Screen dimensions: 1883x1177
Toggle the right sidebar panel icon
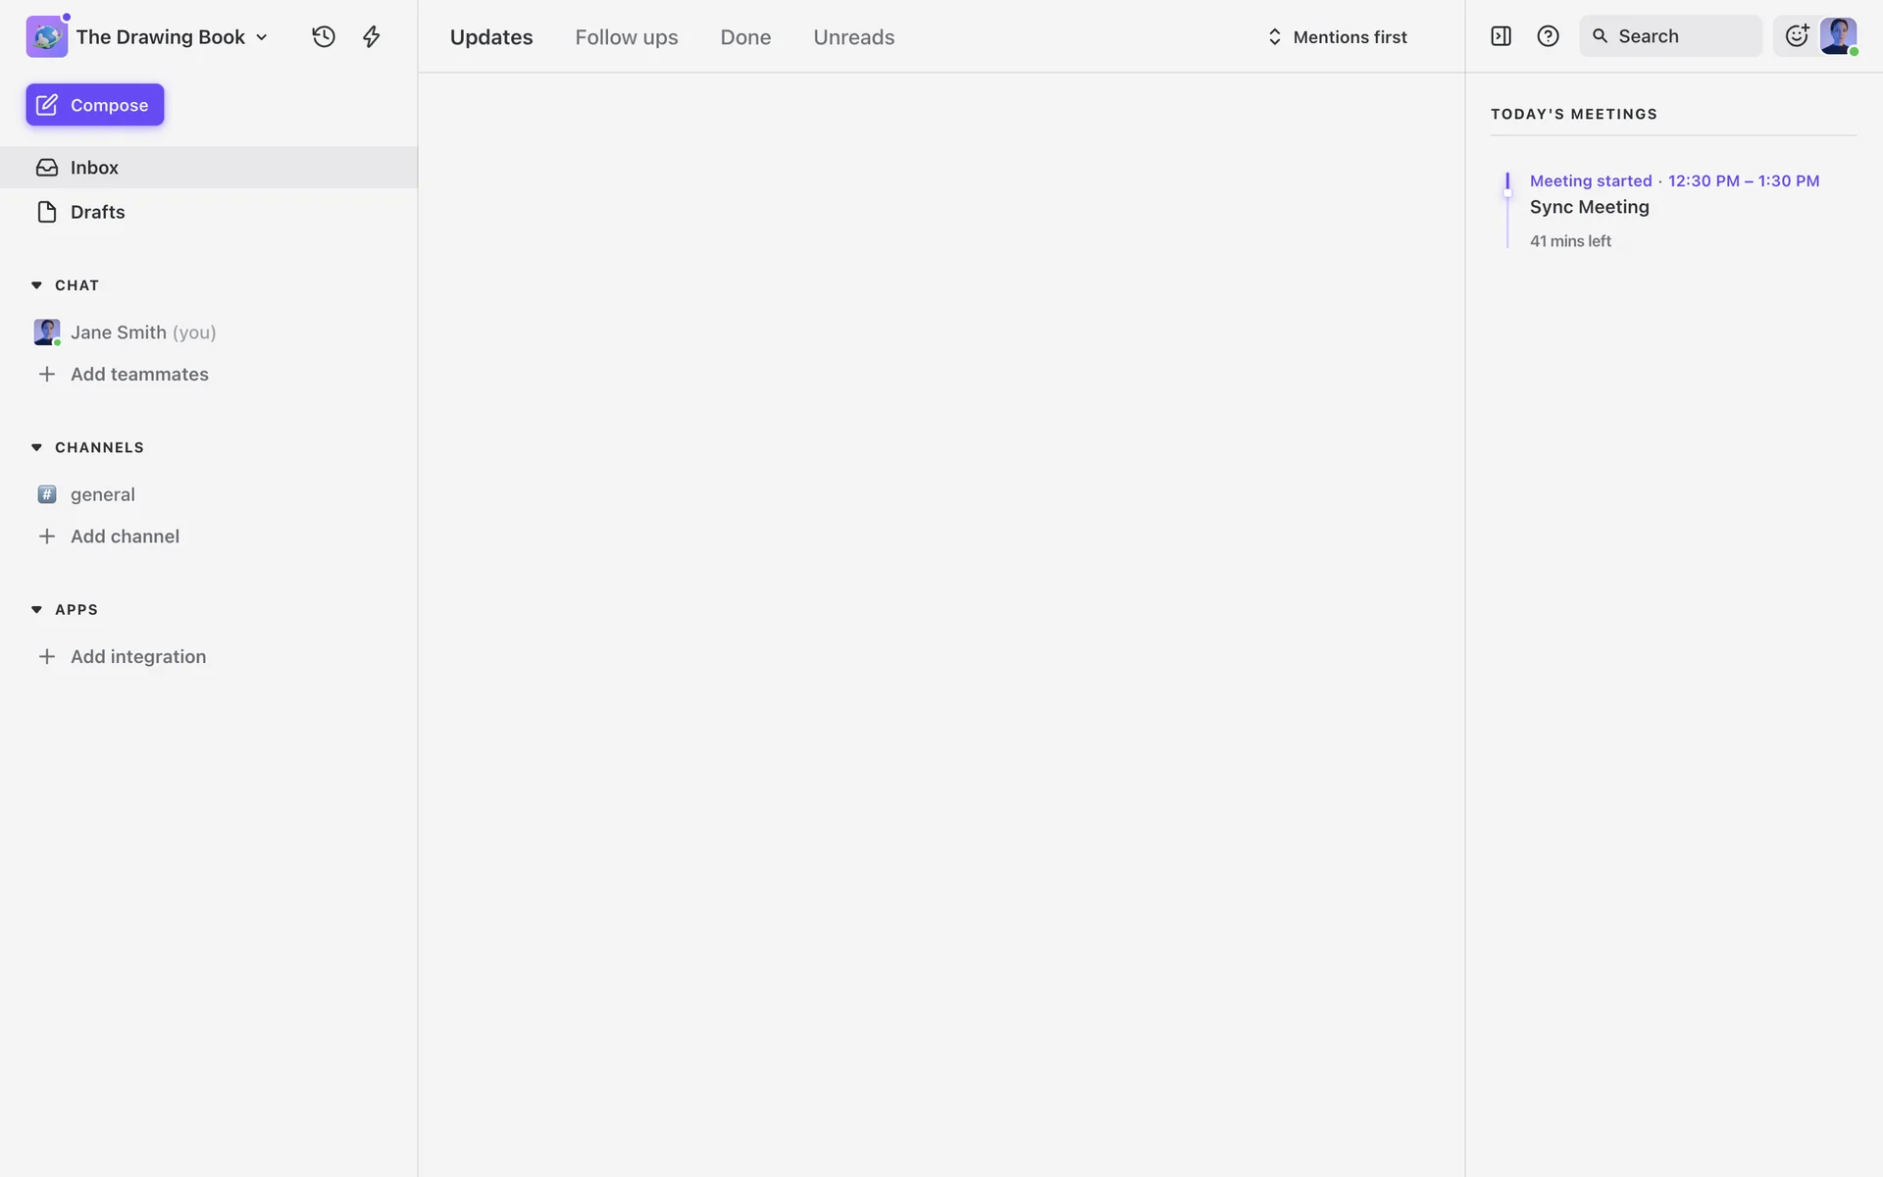(x=1501, y=36)
